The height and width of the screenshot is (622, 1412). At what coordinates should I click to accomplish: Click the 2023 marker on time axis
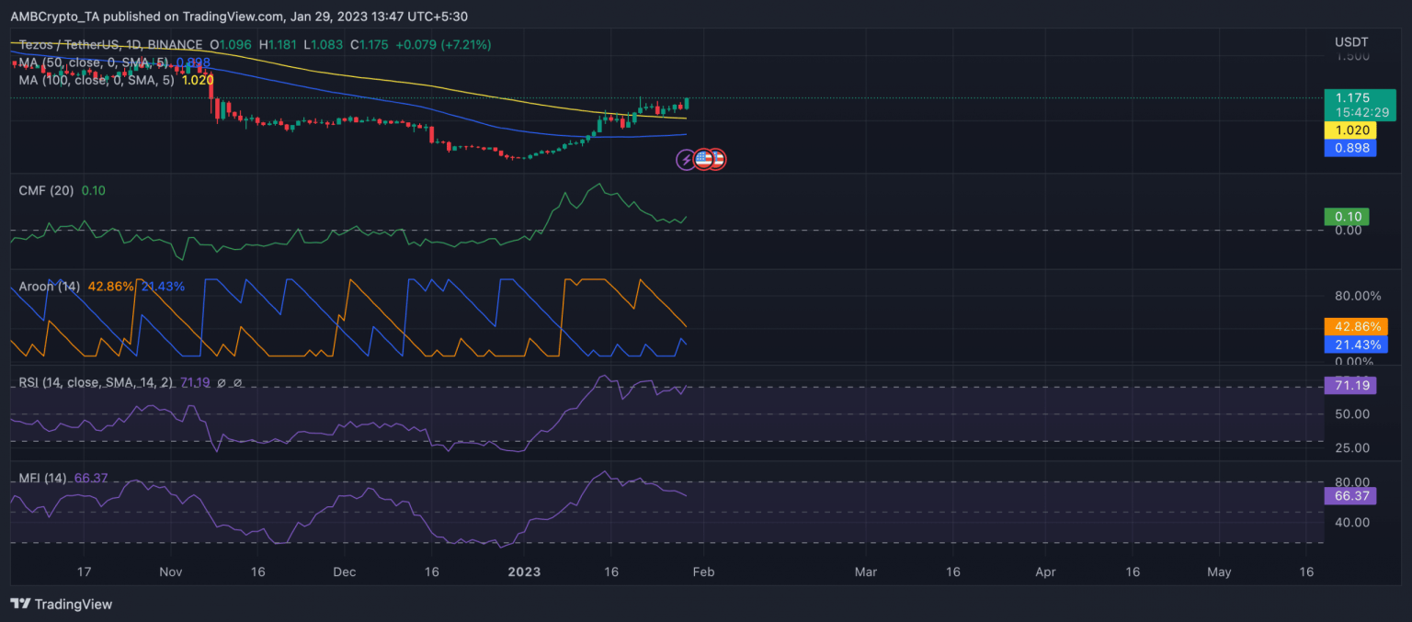(522, 571)
